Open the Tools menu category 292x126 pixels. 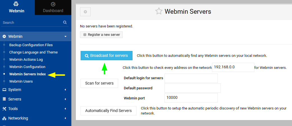tap(36, 109)
